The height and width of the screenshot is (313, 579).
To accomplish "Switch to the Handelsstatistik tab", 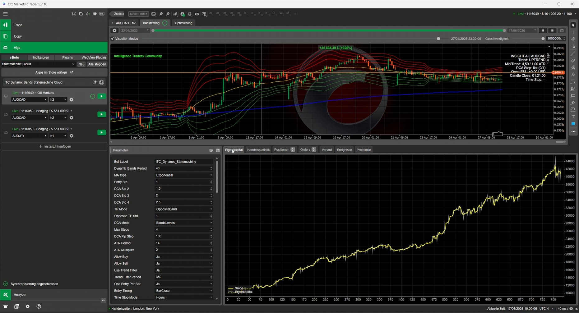I will [258, 150].
